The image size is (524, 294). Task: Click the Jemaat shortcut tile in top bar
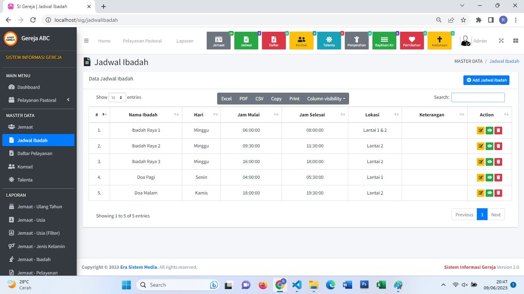[x=219, y=41]
